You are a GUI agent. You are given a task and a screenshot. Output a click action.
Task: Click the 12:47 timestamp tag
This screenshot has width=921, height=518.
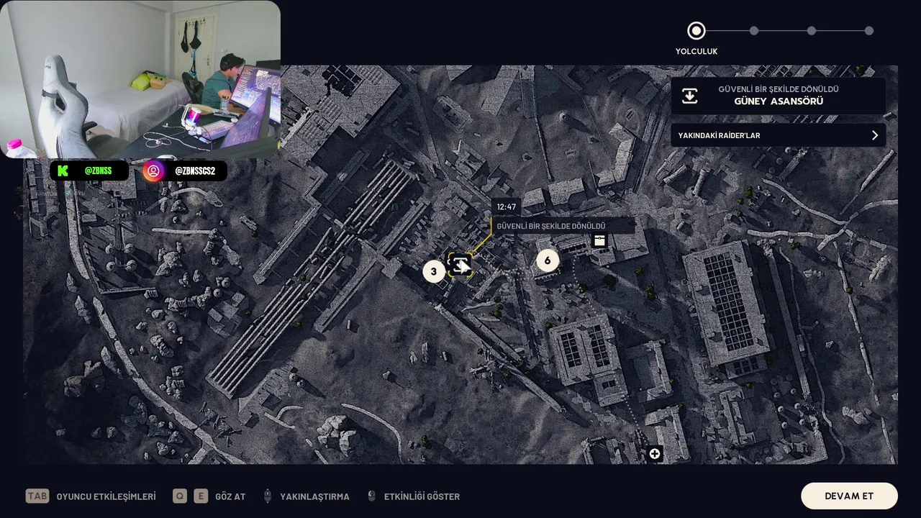click(x=507, y=206)
